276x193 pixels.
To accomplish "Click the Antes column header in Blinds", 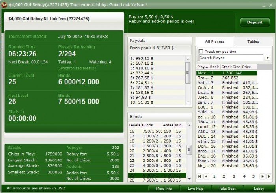I will [x=168, y=125].
